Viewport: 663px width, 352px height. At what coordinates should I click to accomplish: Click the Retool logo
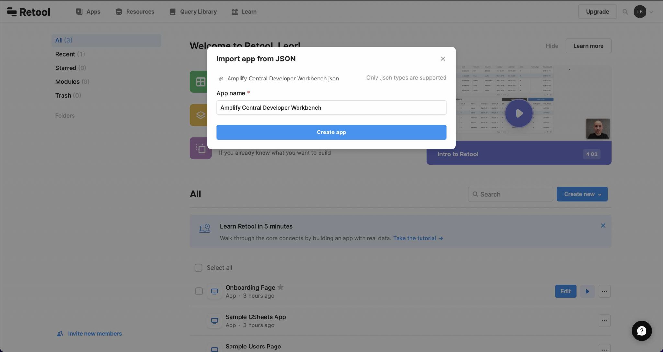tap(28, 11)
